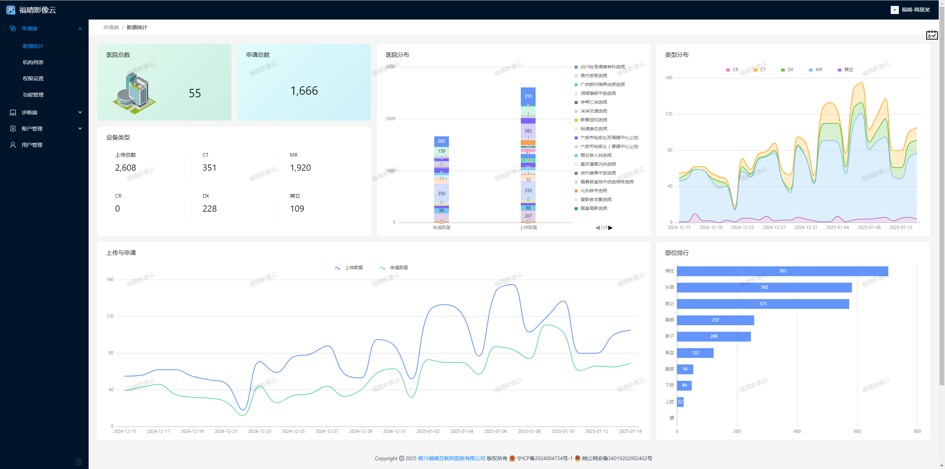Click the 账户管理 sidebar icon
945x469 pixels.
coord(13,129)
